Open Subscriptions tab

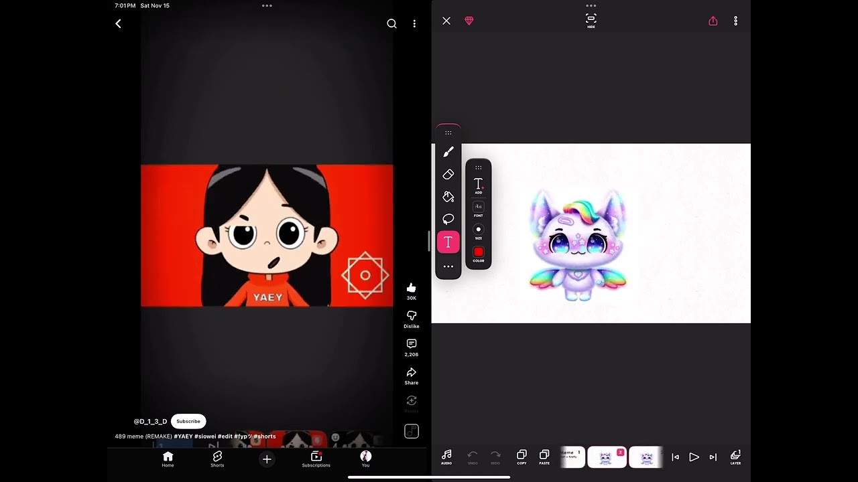tap(316, 459)
